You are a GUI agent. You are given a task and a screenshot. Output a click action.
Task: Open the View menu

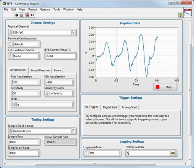coord(22,9)
